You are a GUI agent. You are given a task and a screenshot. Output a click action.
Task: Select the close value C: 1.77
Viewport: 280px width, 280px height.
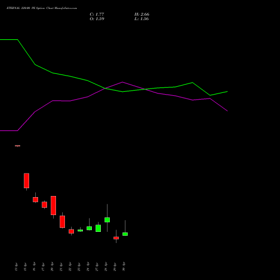click(x=97, y=15)
